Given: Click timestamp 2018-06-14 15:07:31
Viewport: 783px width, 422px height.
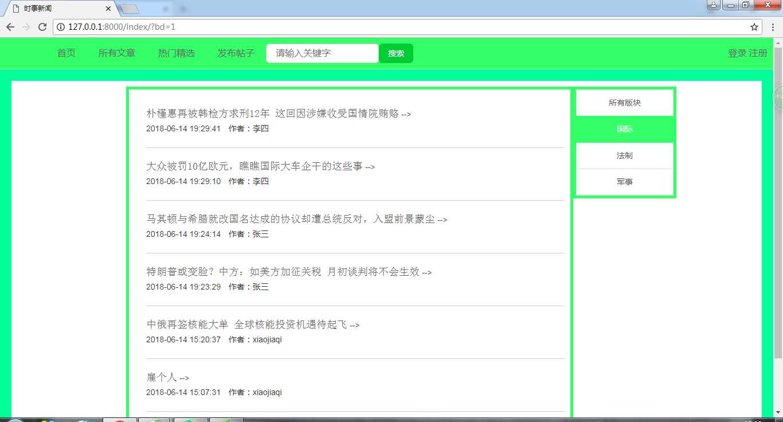Looking at the screenshot, I should tap(183, 392).
